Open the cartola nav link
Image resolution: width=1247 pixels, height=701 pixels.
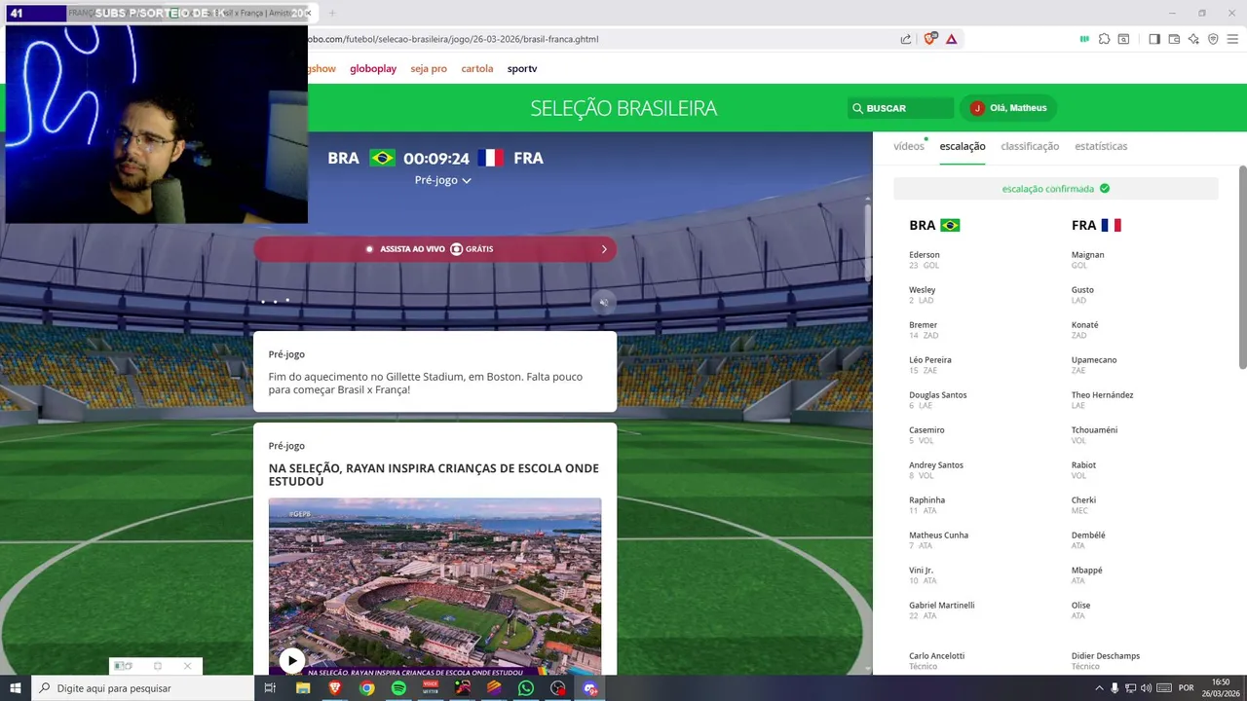(477, 68)
